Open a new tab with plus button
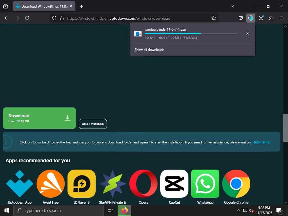The height and width of the screenshot is (216, 288). click(x=81, y=6)
